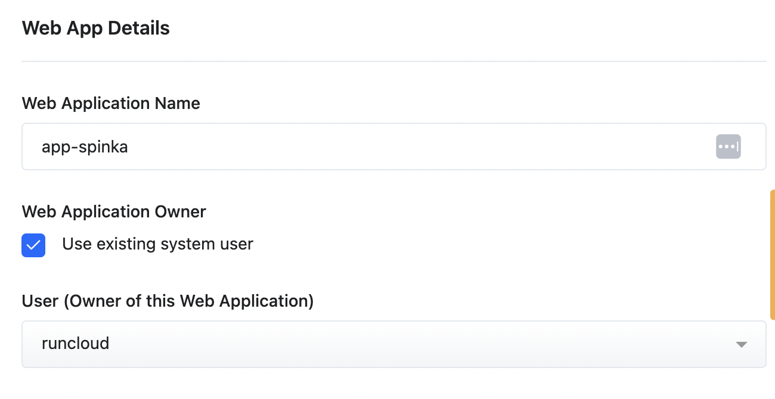775x399 pixels.
Task: Click the empty middle area of User dropdown
Action: coord(417,344)
